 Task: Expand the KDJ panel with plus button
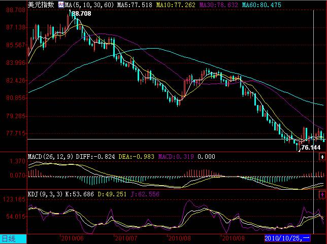tap(322, 195)
